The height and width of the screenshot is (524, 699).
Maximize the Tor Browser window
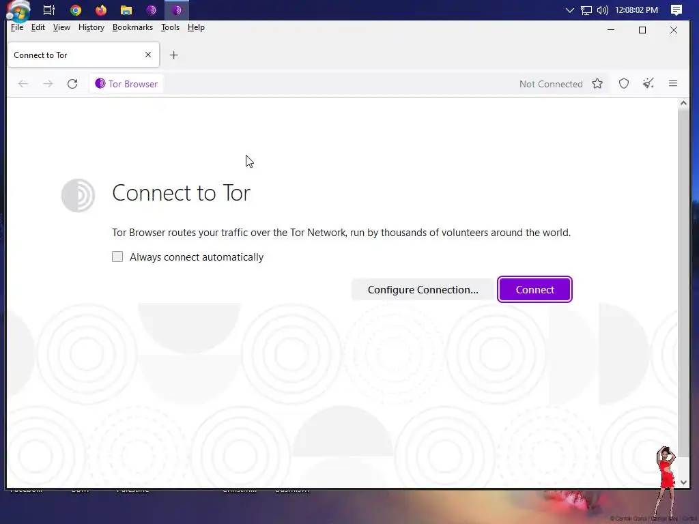click(x=642, y=30)
